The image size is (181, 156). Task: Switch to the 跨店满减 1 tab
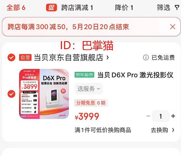coord(77,8)
